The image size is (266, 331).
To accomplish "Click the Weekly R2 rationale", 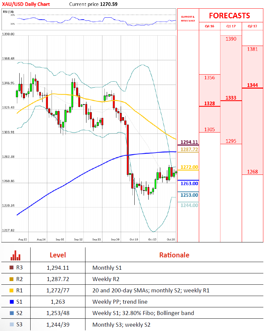I will [x=106, y=279].
